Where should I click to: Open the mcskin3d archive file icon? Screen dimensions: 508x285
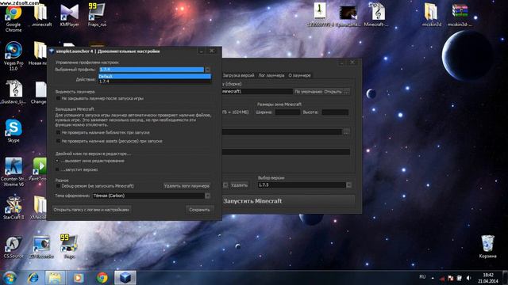460,15
